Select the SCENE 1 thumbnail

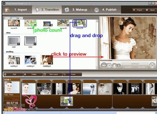(12, 87)
